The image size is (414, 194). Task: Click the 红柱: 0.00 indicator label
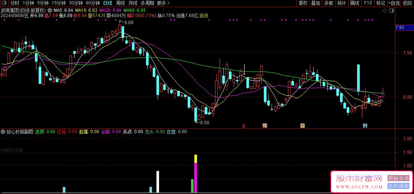click(x=67, y=132)
